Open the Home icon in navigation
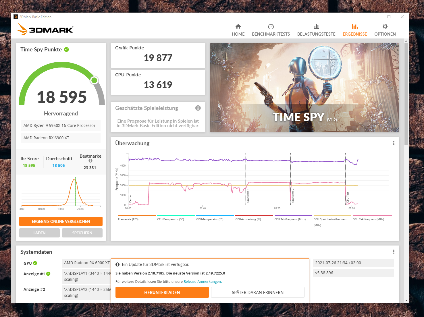Image resolution: width=424 pixels, height=317 pixels. (x=238, y=26)
